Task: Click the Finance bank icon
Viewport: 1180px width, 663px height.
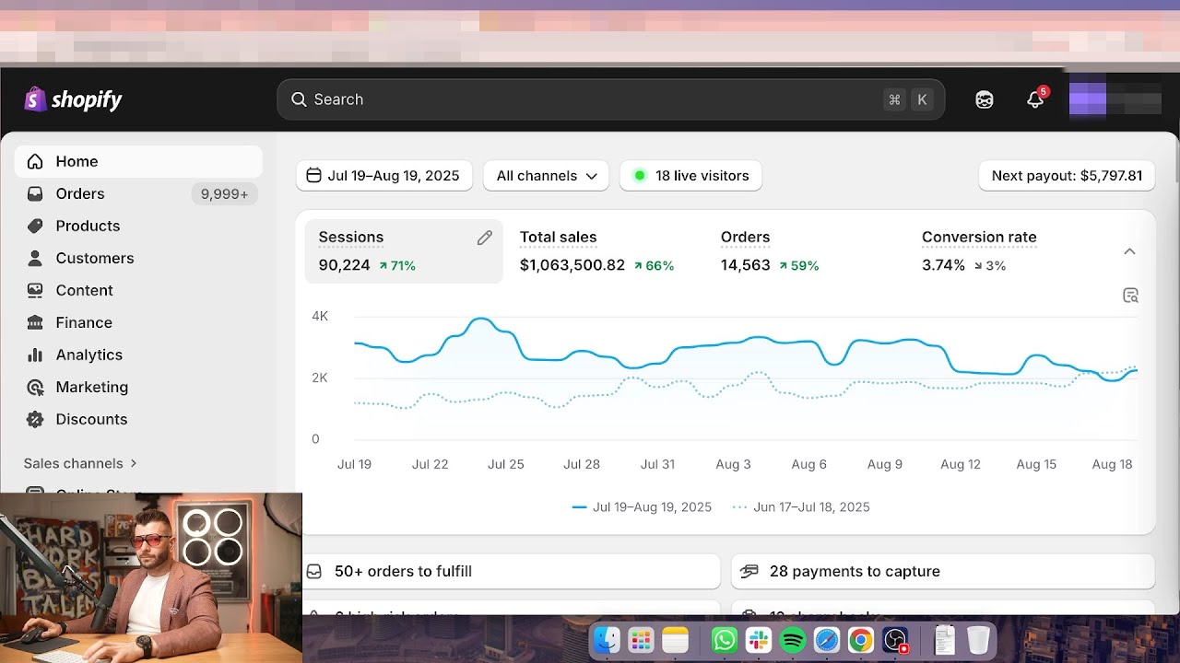Action: click(35, 322)
